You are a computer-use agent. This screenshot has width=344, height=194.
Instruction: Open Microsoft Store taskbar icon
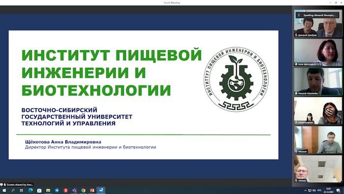(x=39, y=191)
